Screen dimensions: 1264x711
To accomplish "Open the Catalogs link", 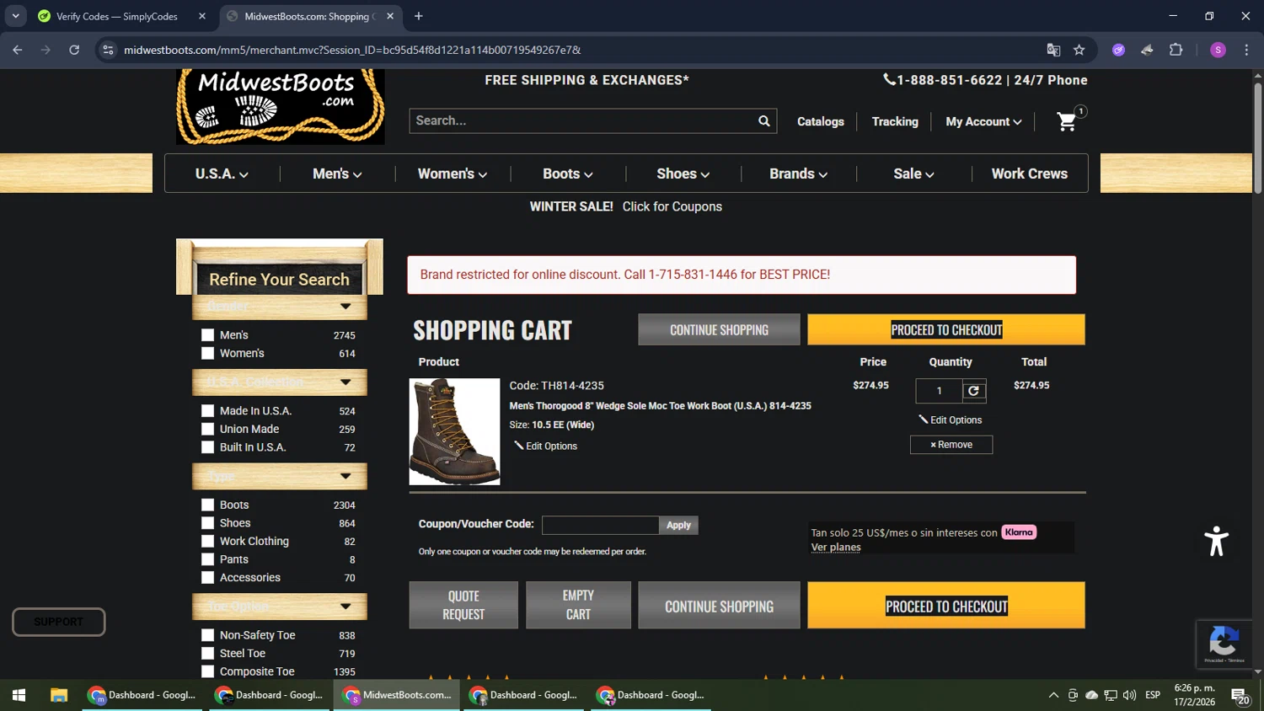I will [821, 121].
